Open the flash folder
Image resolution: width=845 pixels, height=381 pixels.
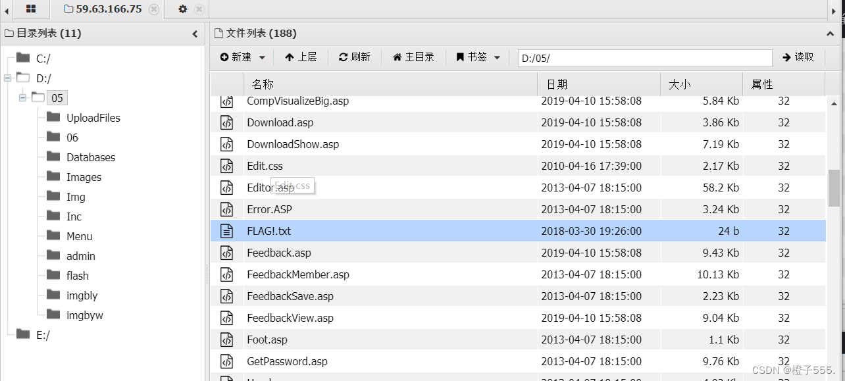[x=77, y=276]
